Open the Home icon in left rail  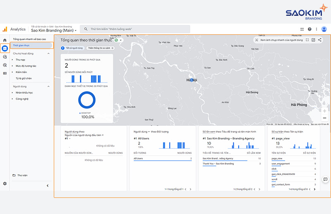(5, 40)
